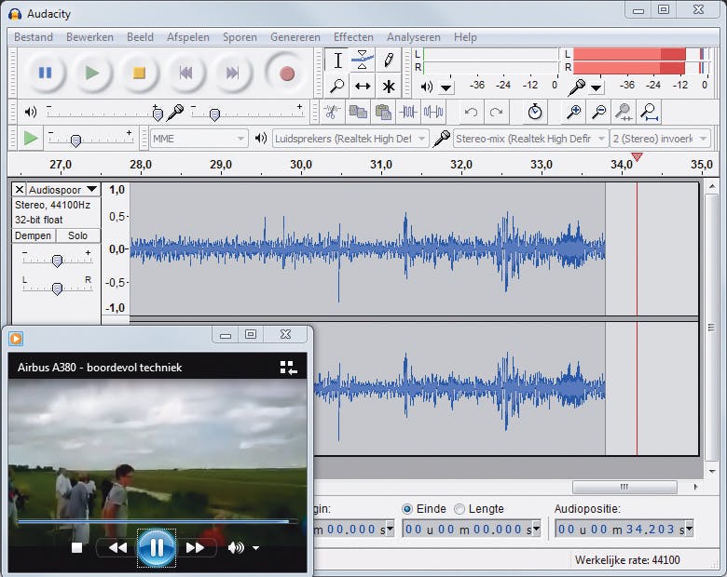
Task: Click the track gain slider
Action: coord(57,261)
